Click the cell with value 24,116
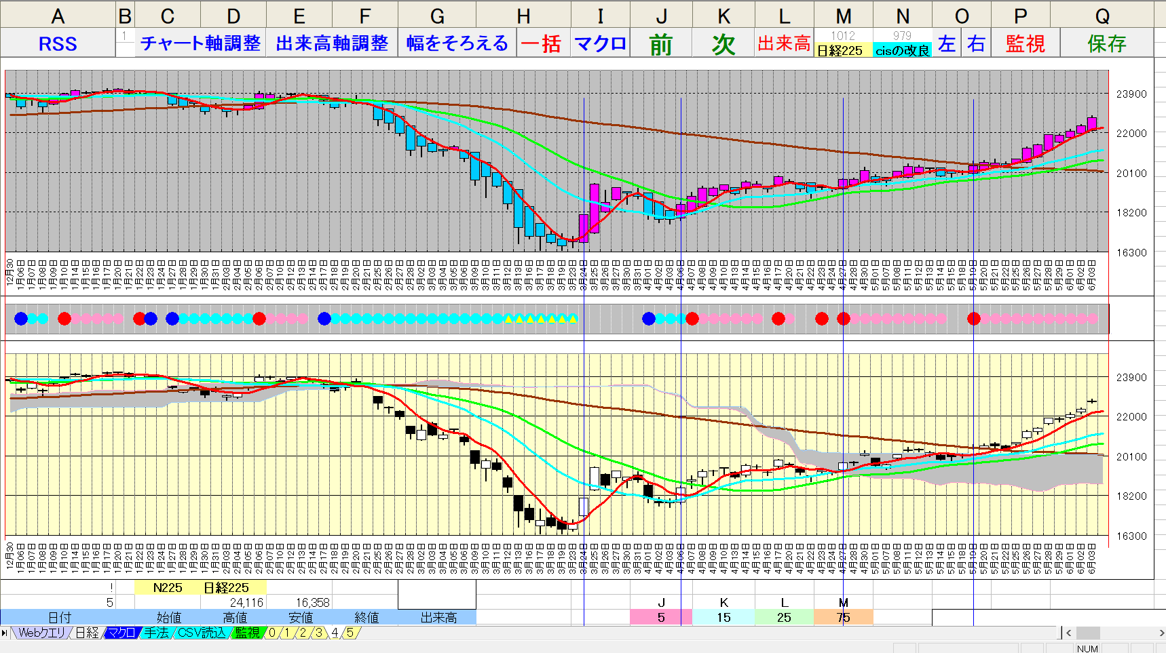 [x=233, y=602]
